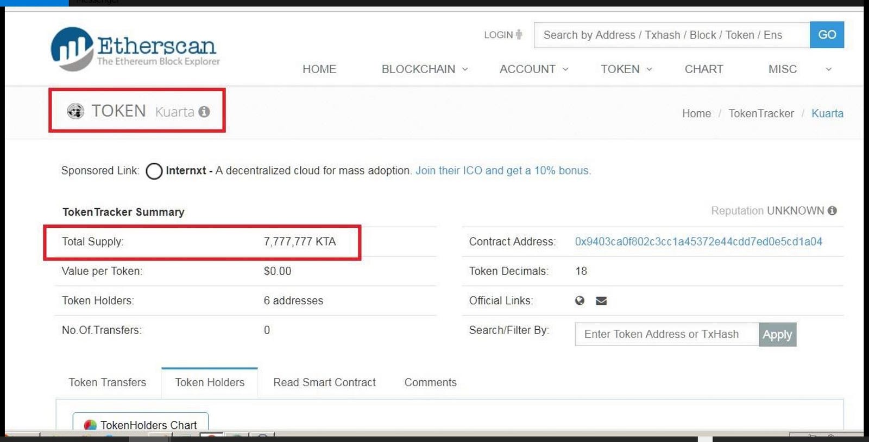
Task: Click the 'Total Supply:' label
Action: [93, 241]
